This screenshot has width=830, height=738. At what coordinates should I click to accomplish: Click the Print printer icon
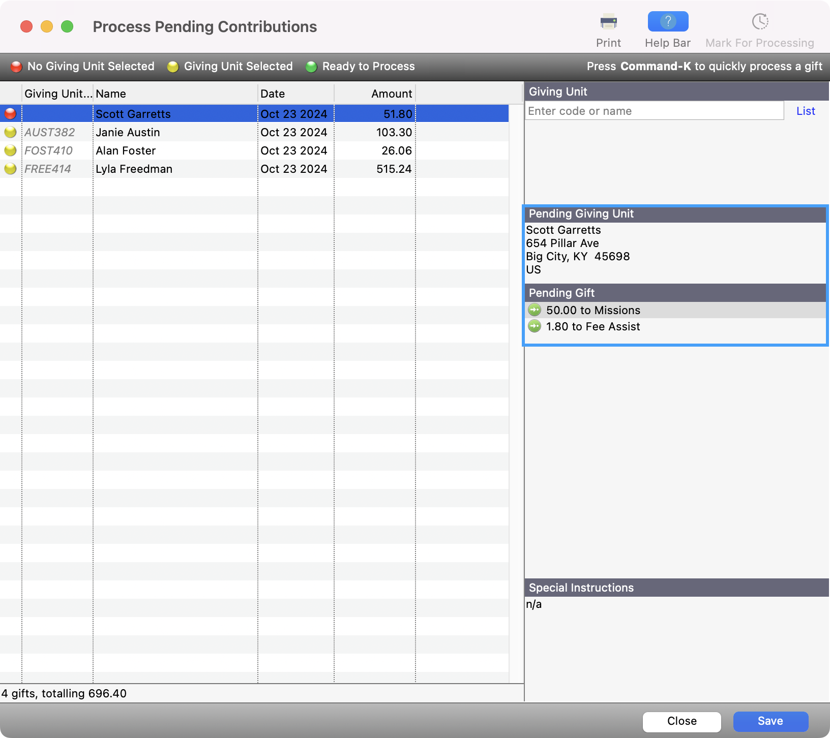coord(608,22)
